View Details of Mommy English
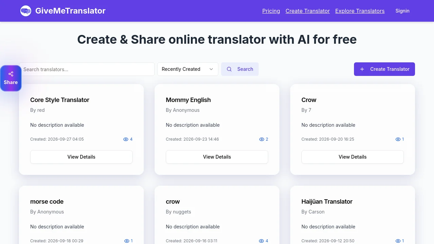434x244 pixels. [217, 157]
